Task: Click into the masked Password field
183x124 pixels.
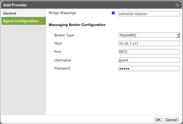Action: (149, 68)
